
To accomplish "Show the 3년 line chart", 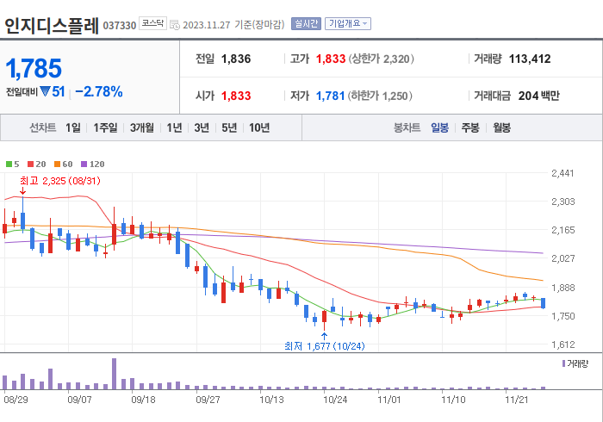I will tap(202, 127).
